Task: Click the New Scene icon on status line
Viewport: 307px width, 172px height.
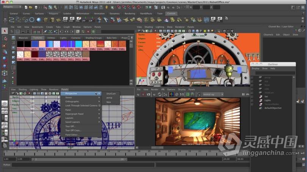Action: click(26, 7)
